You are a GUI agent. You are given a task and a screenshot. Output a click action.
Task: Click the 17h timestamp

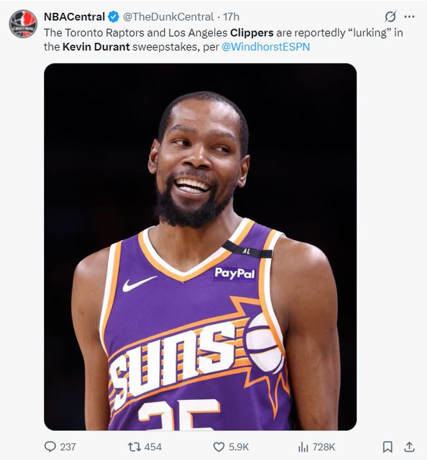(x=231, y=17)
